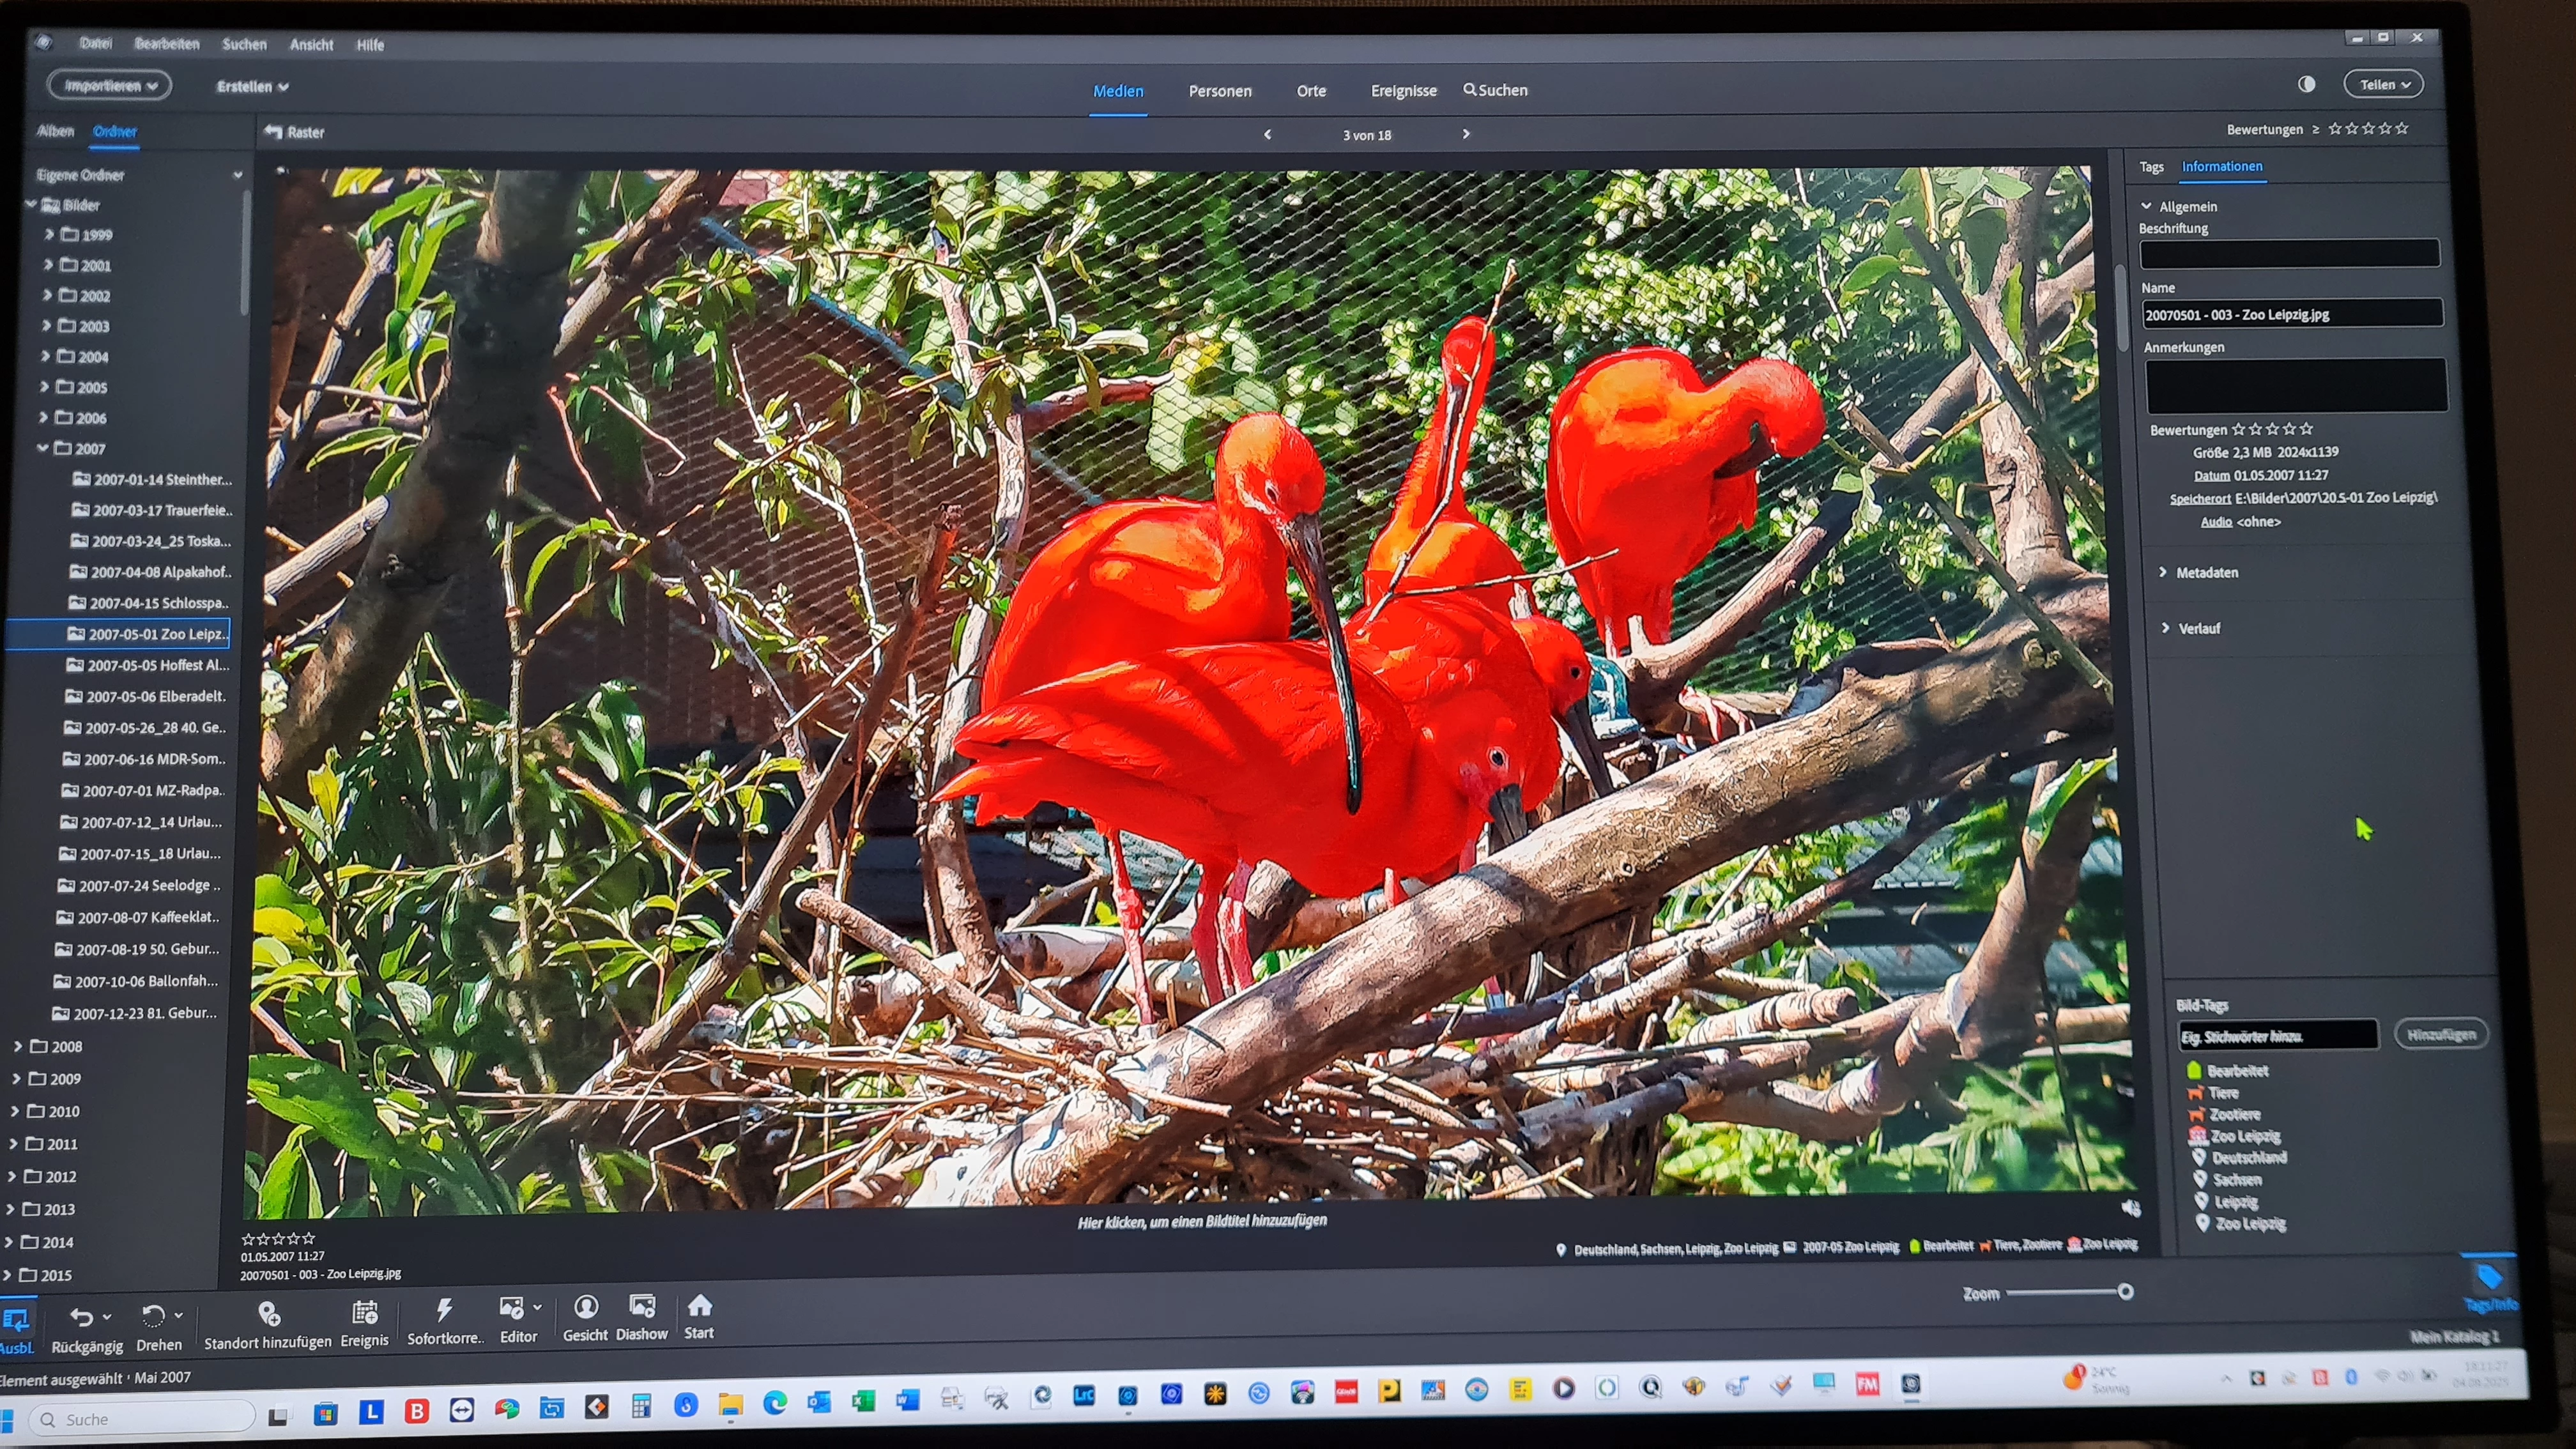Viewport: 2576px width, 1449px height.
Task: Click the Rückgängig undo icon
Action: tap(82, 1317)
